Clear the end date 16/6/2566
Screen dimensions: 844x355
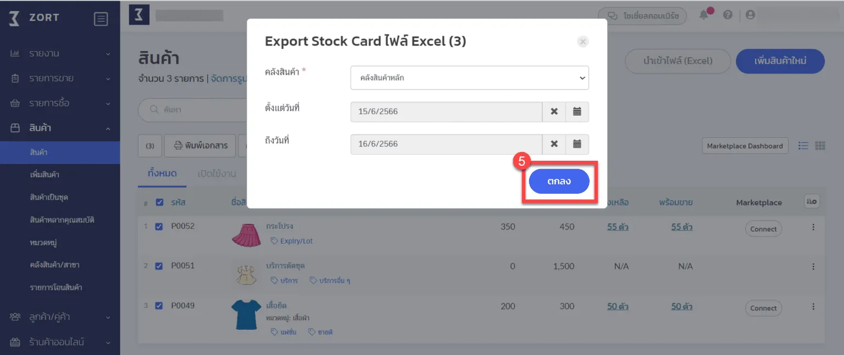coord(554,144)
